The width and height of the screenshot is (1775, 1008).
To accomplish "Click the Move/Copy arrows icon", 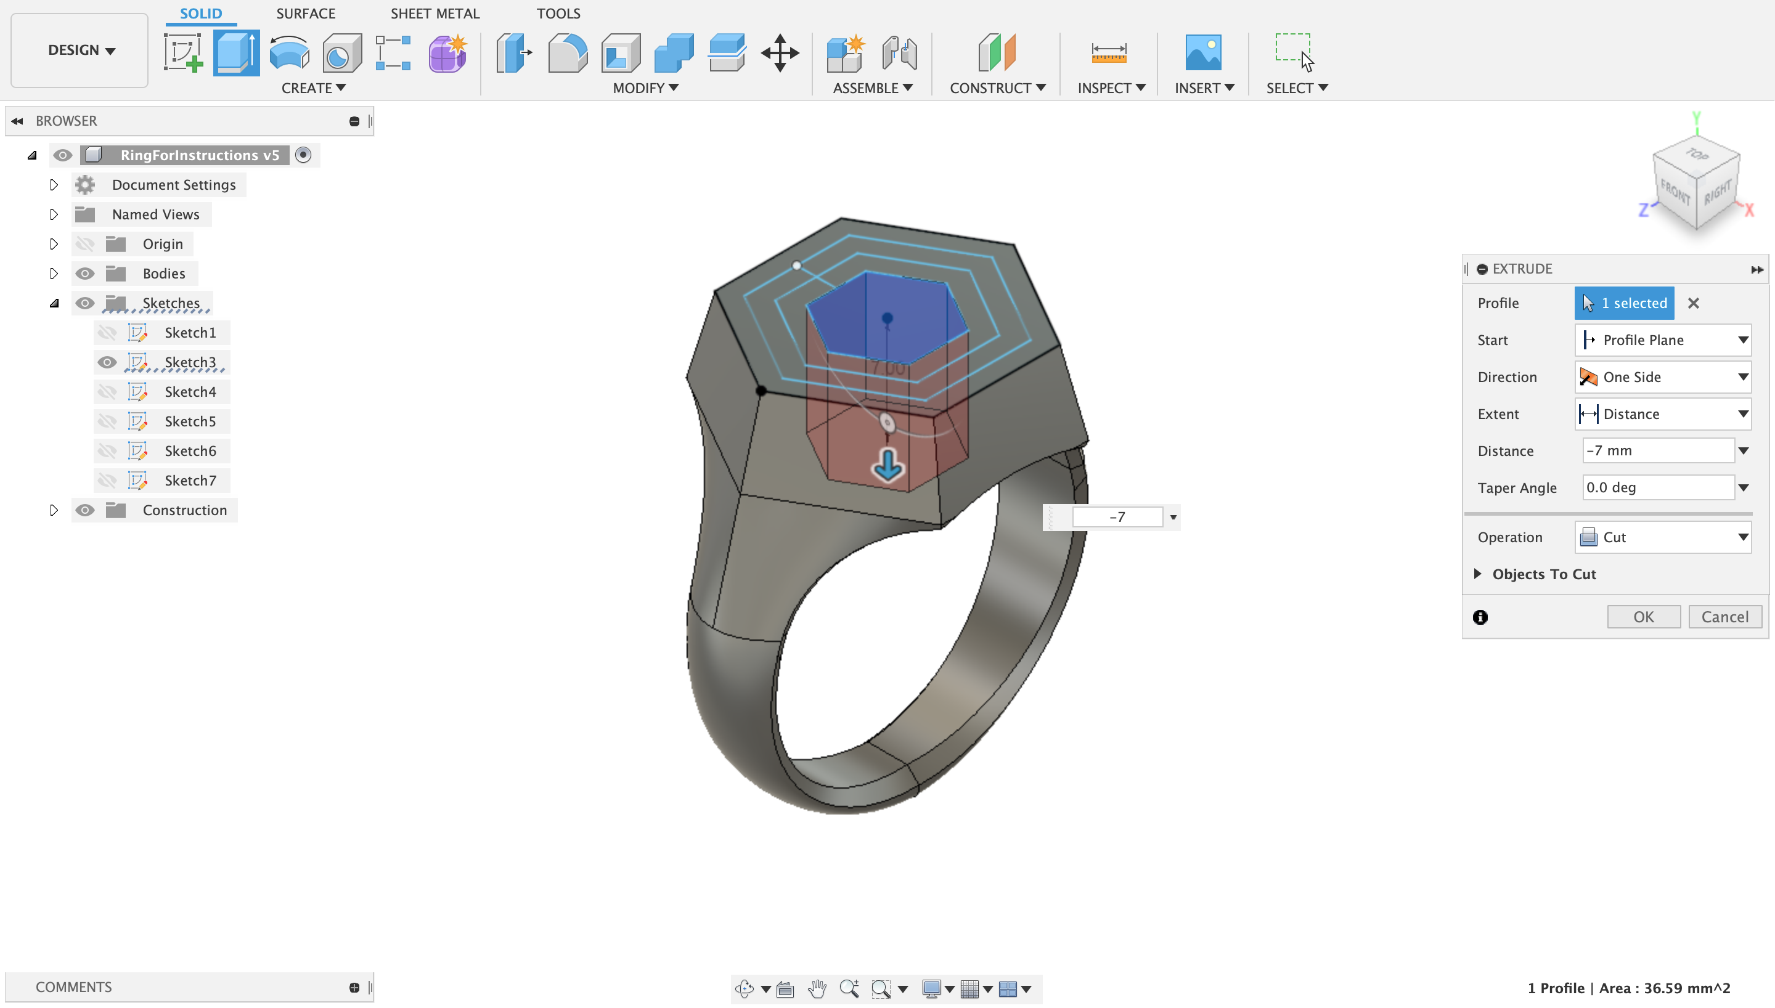I will tap(780, 52).
